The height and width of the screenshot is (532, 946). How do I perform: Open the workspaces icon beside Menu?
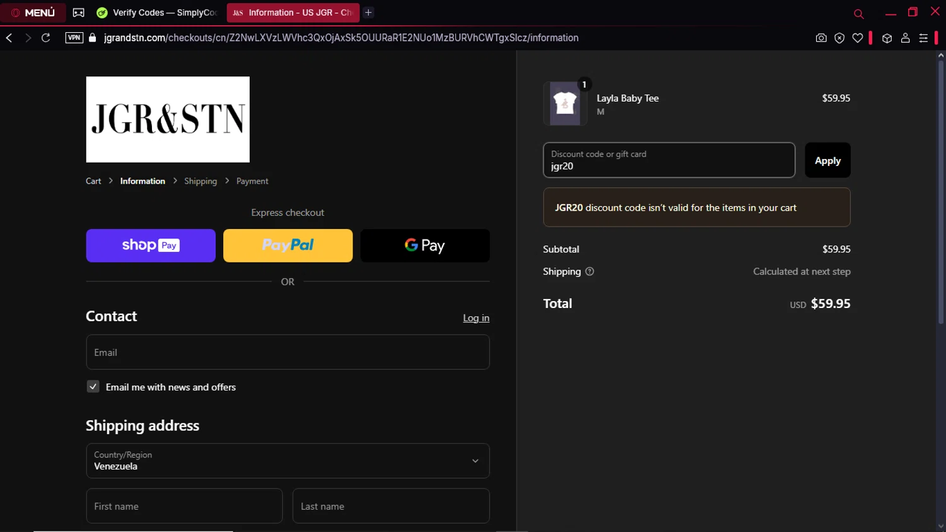(x=79, y=13)
